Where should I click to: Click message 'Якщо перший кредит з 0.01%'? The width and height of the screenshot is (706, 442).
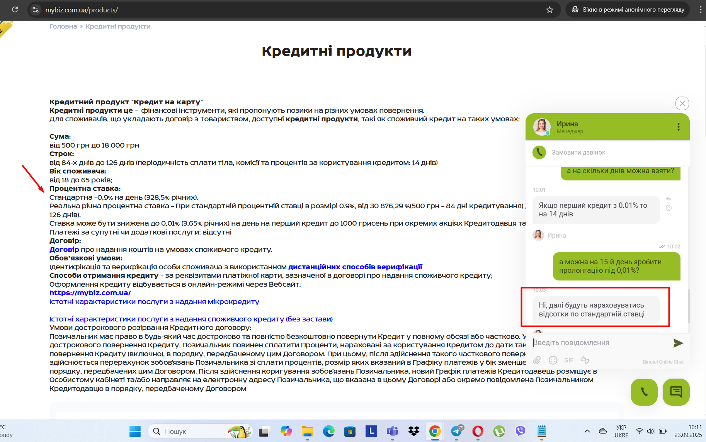click(596, 210)
